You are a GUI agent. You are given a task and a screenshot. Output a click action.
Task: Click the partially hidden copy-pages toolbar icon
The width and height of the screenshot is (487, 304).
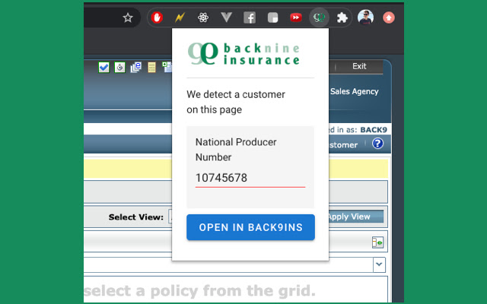[167, 67]
